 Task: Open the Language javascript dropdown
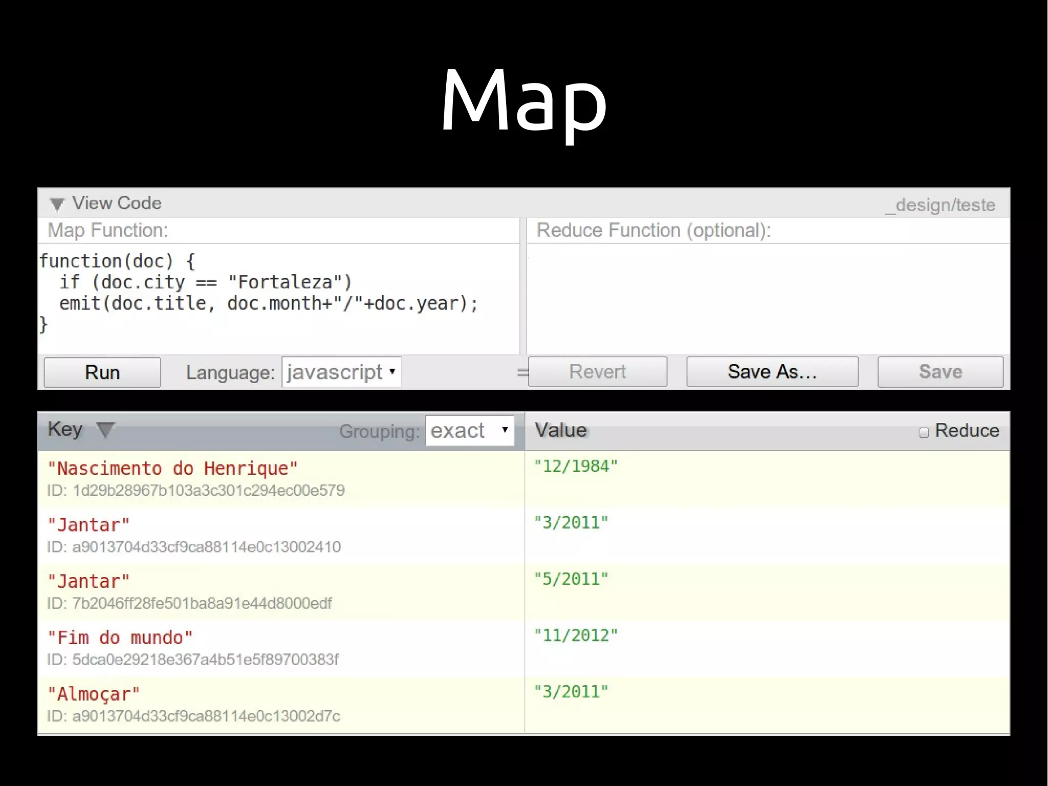click(x=341, y=372)
